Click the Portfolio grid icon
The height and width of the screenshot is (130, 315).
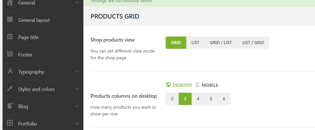[10, 123]
